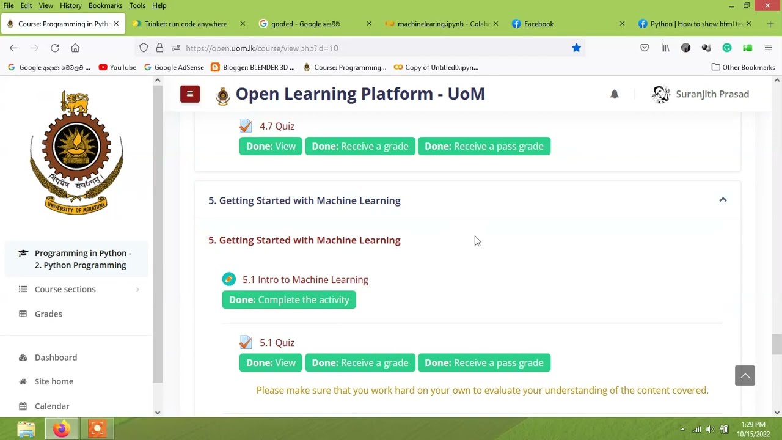Show hidden system tray icons
This screenshot has height=440, width=782.
pyautogui.click(x=682, y=429)
